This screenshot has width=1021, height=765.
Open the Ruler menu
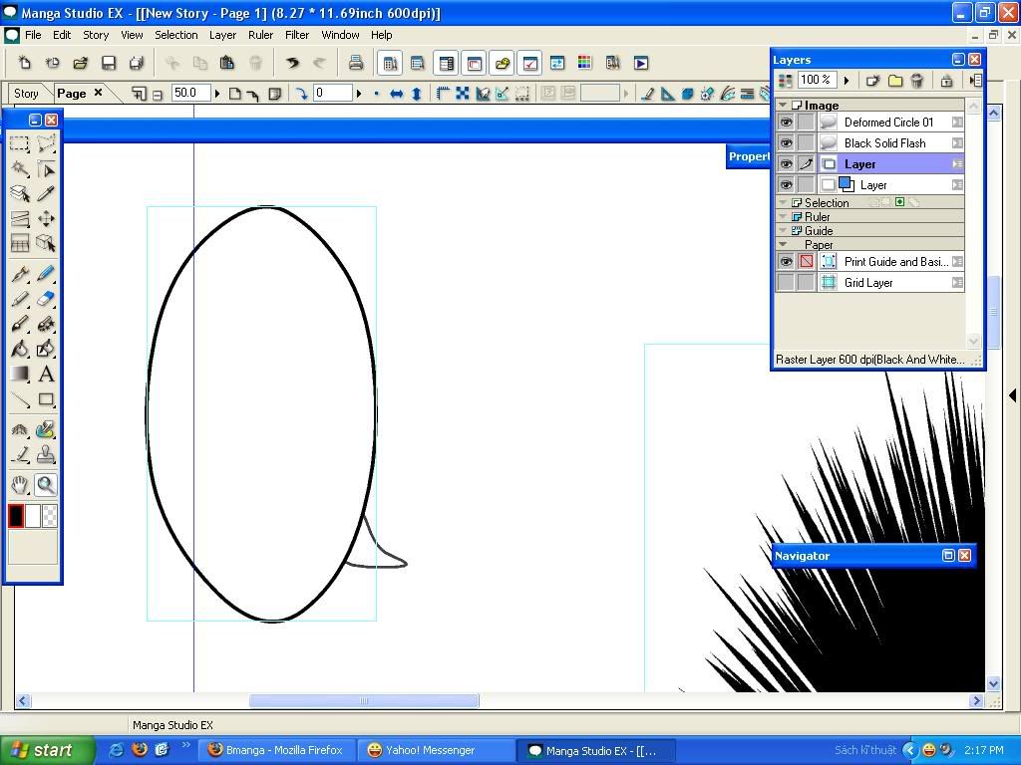click(260, 35)
